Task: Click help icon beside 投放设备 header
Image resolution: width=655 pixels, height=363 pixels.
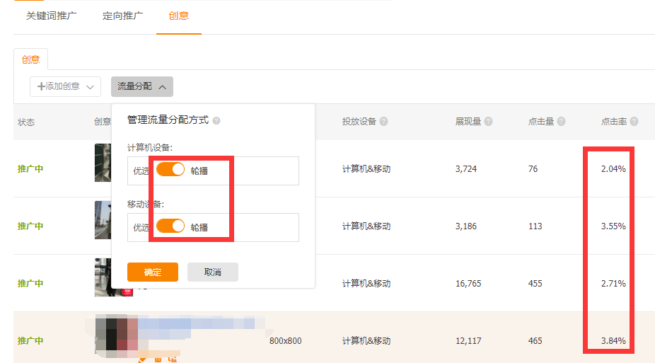Action: coord(383,122)
